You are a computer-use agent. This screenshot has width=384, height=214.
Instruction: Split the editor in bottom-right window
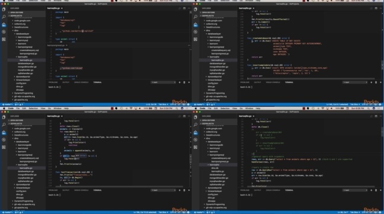376,116
